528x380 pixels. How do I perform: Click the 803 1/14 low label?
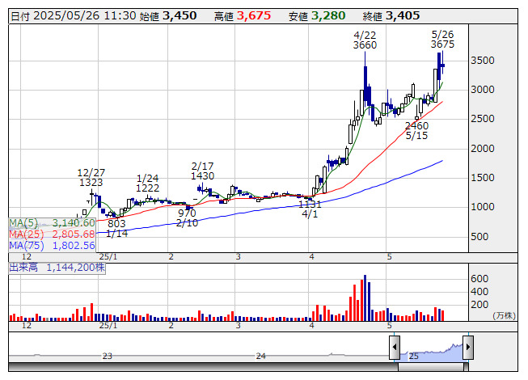pyautogui.click(x=116, y=229)
